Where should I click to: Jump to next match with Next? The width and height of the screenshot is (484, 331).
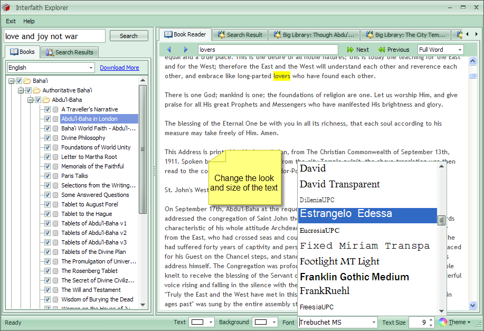(x=358, y=50)
